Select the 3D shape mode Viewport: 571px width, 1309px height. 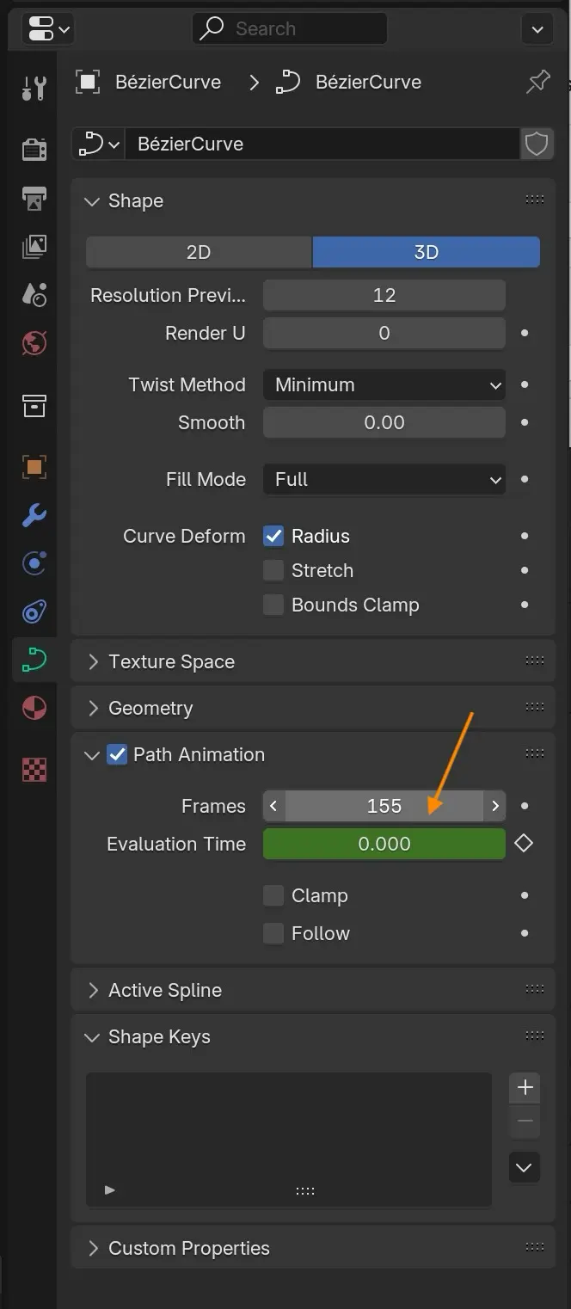coord(426,252)
